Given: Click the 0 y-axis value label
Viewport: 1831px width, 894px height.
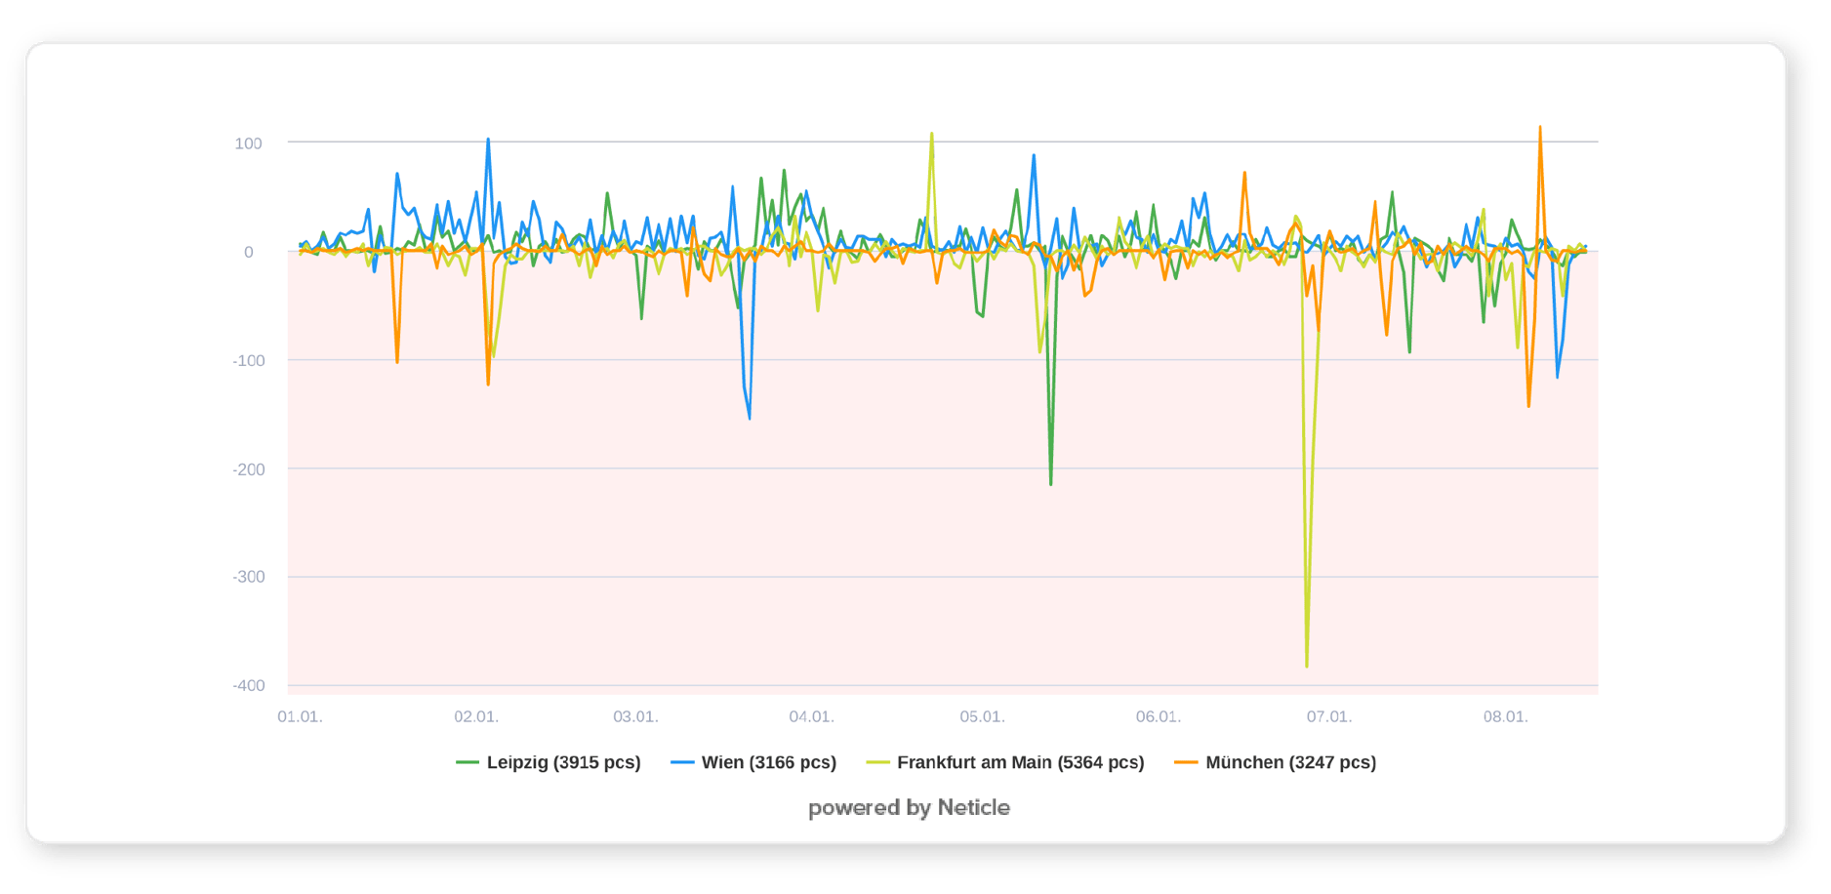Looking at the screenshot, I should (249, 252).
